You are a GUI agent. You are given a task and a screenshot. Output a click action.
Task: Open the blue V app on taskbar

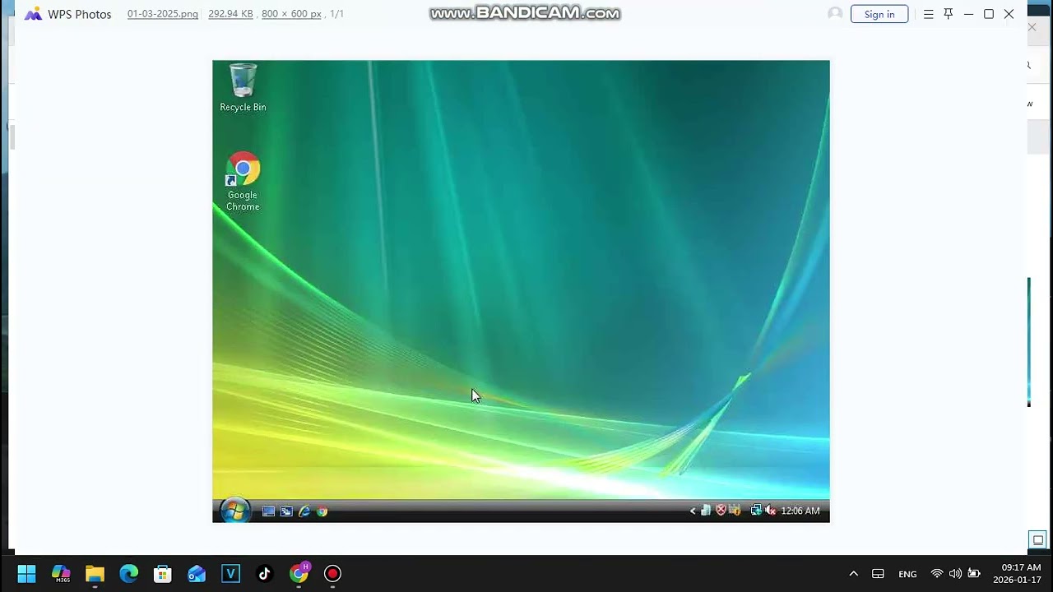230,574
